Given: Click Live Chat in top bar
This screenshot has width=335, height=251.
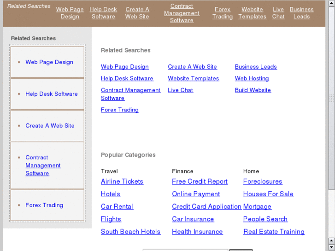Looking at the screenshot, I should click(278, 13).
